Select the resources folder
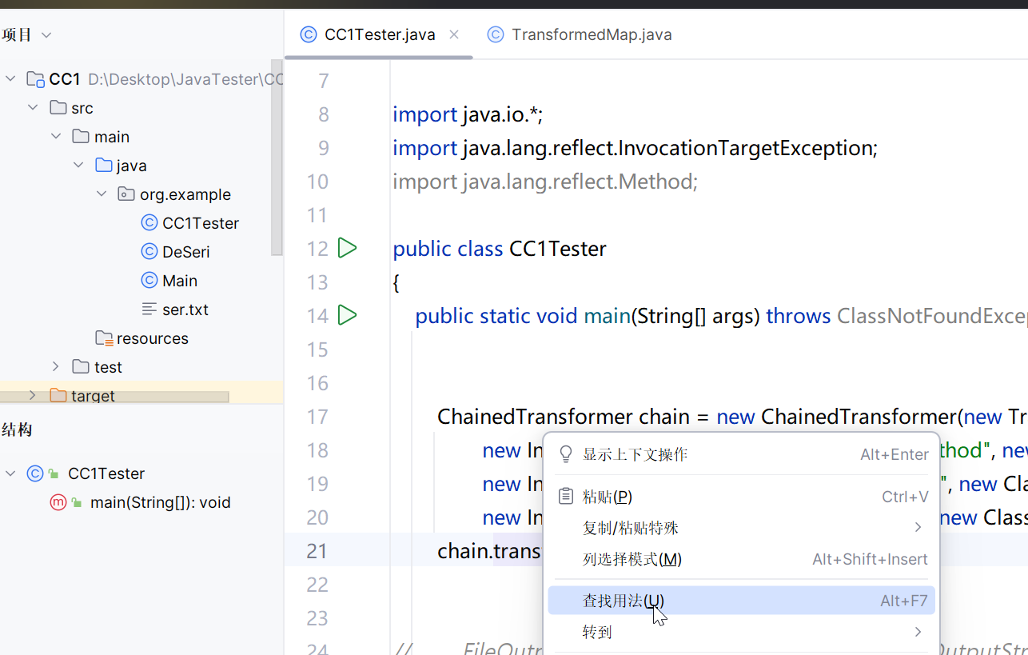Image resolution: width=1028 pixels, height=655 pixels. tap(152, 338)
